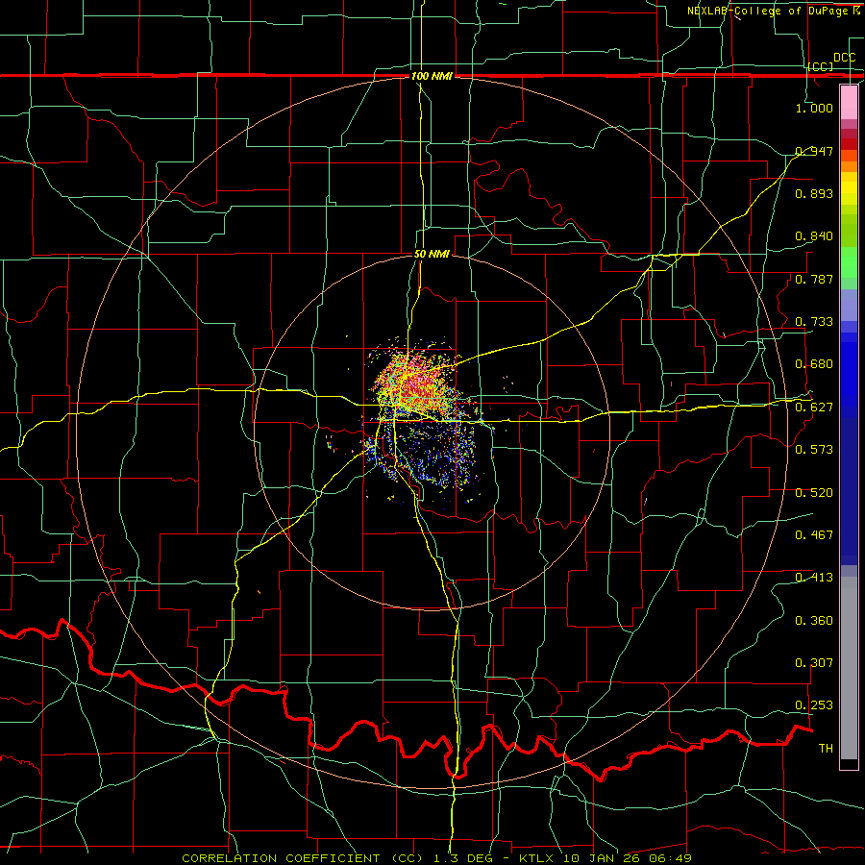Pick the gray swatch on the color bar
Viewport: 865px width, 865px height.
pyautogui.click(x=849, y=668)
